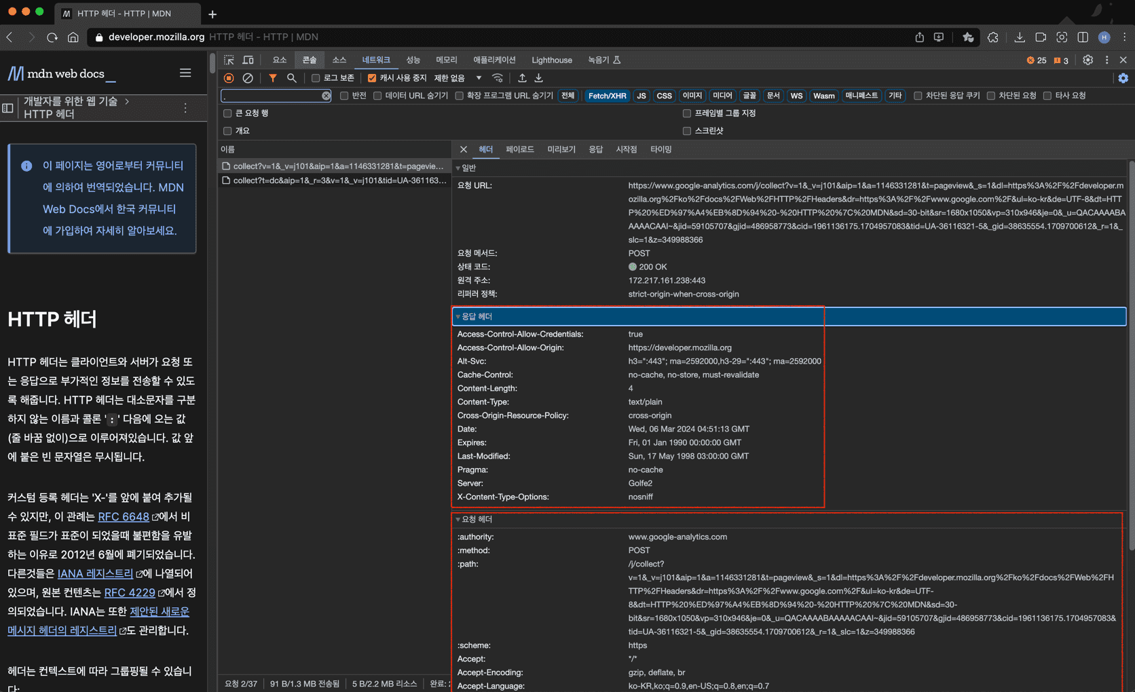This screenshot has height=692, width=1135.
Task: Click the 25 errors counter
Action: (1037, 60)
